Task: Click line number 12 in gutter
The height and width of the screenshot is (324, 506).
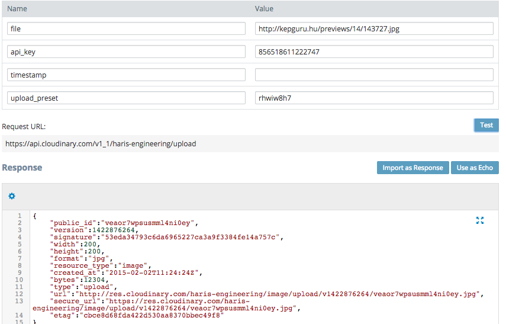Action: point(19,294)
